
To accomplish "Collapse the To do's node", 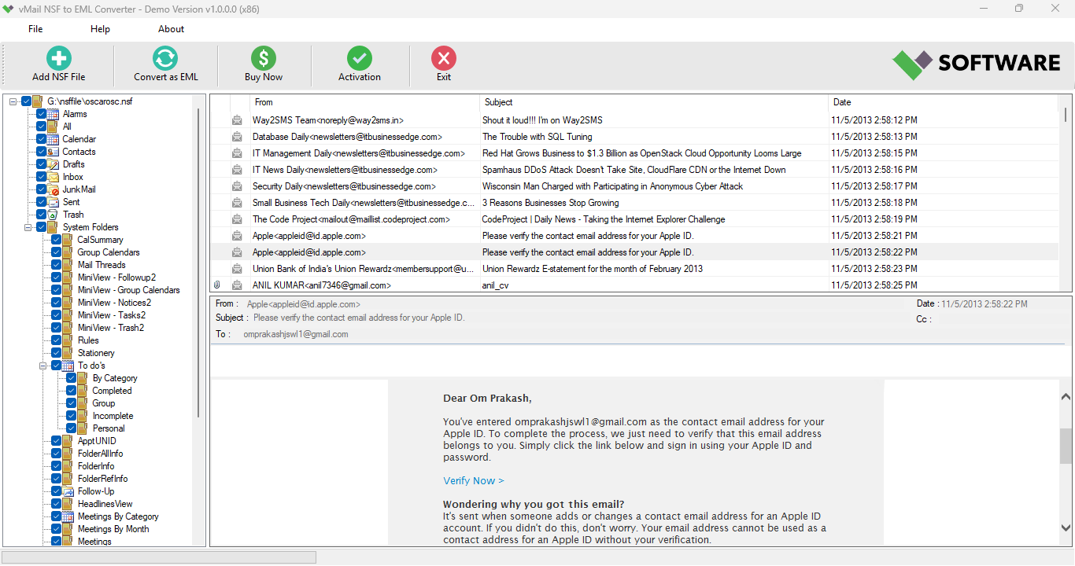I will [45, 365].
